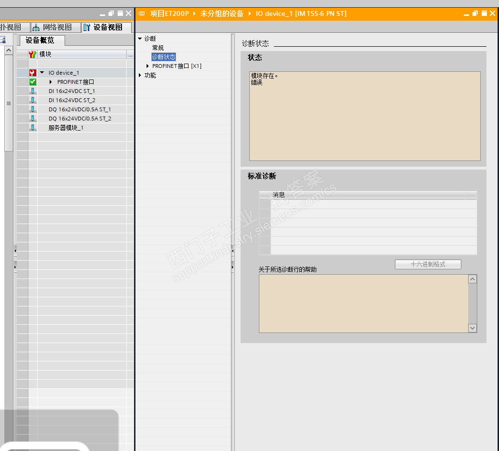Viewport: 499px width, 451px height.
Task: Click the module icon next to DQ 16x24VDC/0.5A ST_1
Action: click(x=33, y=110)
